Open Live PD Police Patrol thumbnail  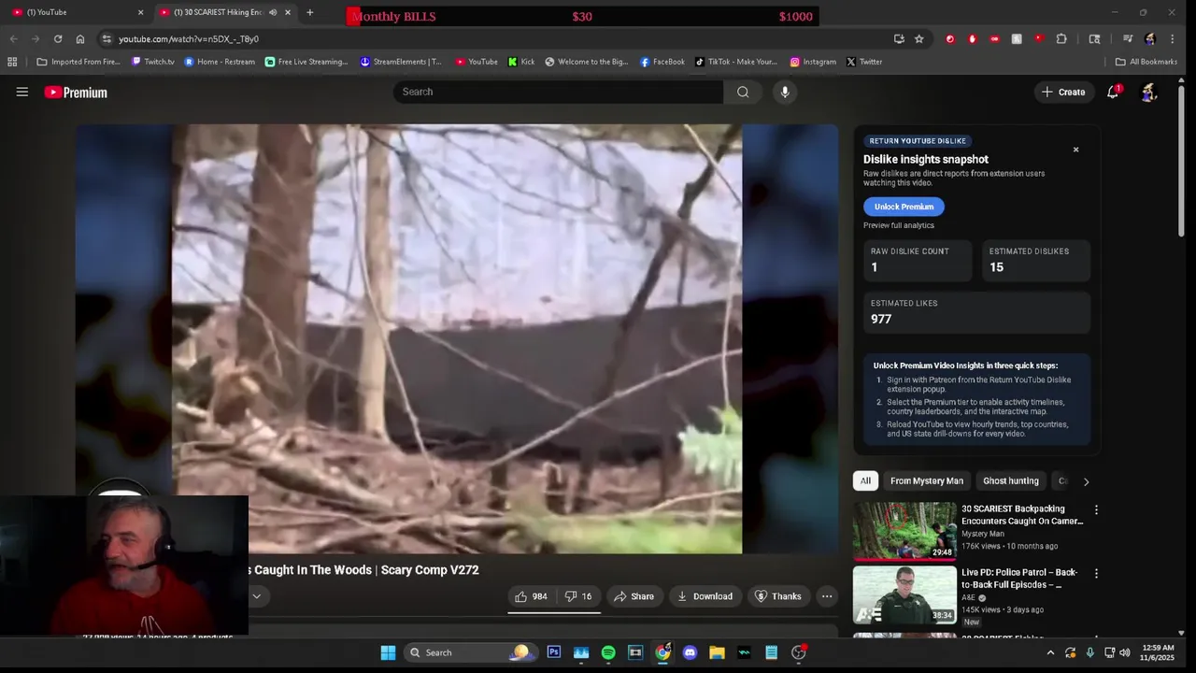point(904,594)
